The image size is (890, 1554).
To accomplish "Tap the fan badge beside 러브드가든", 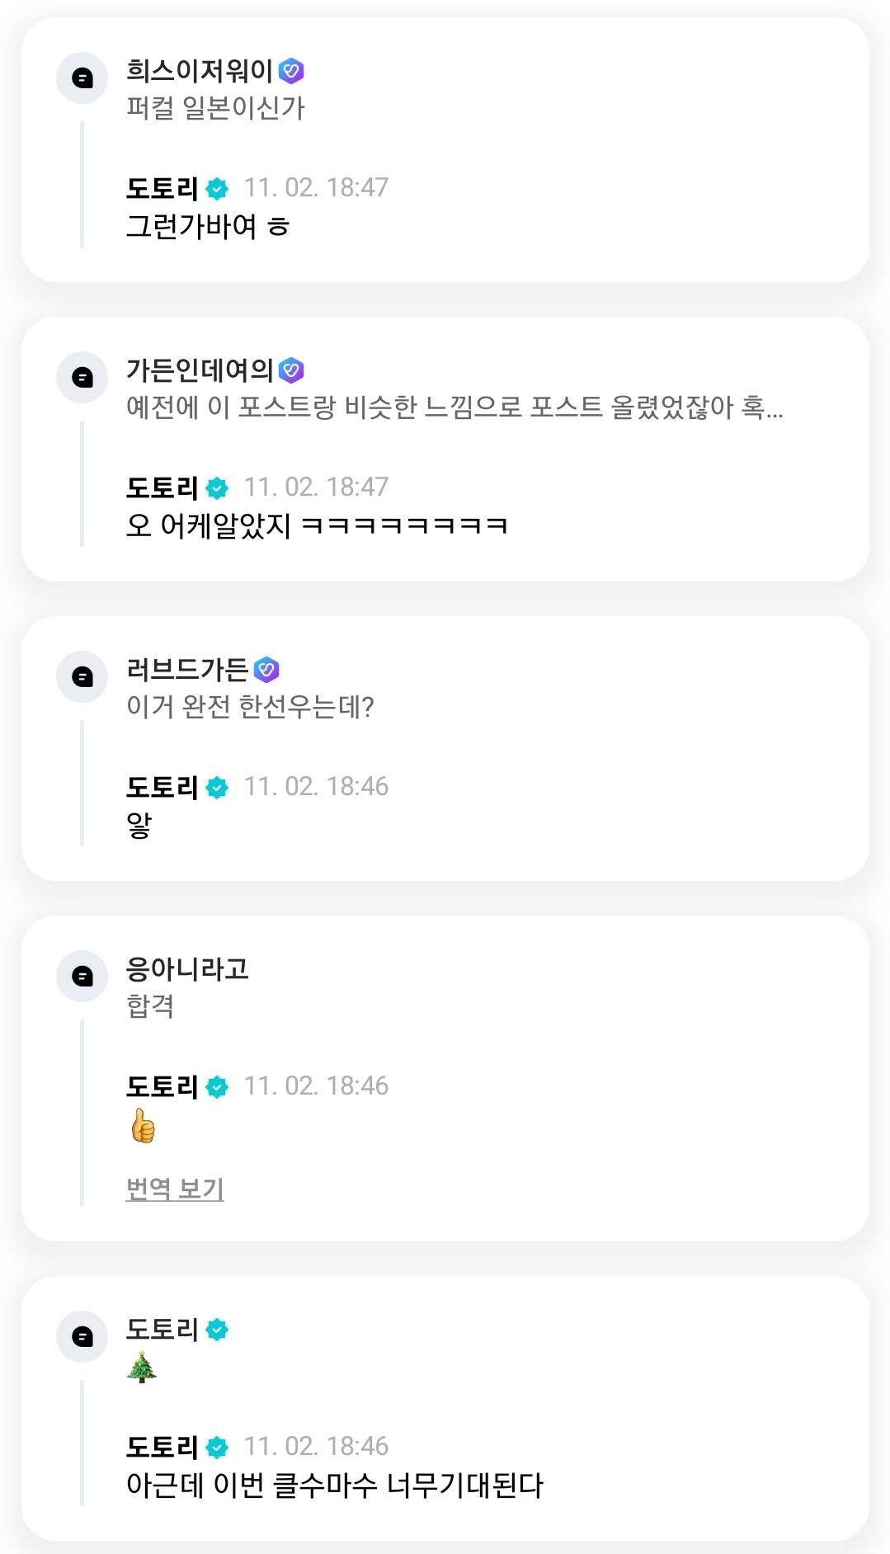I will pos(266,670).
